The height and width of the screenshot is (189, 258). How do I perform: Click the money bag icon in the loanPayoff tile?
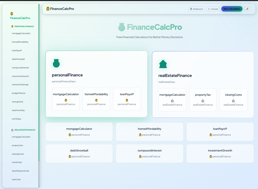tap(127, 100)
